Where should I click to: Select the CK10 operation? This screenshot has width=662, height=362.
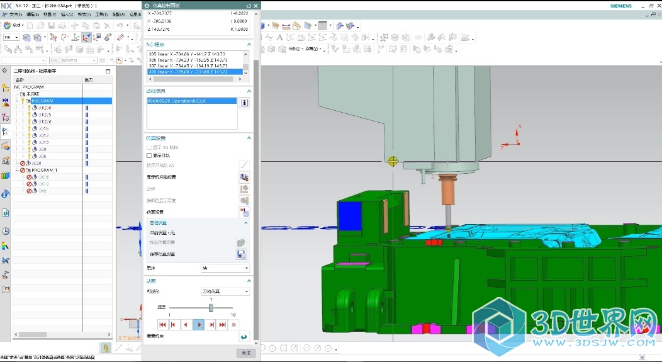point(43,184)
